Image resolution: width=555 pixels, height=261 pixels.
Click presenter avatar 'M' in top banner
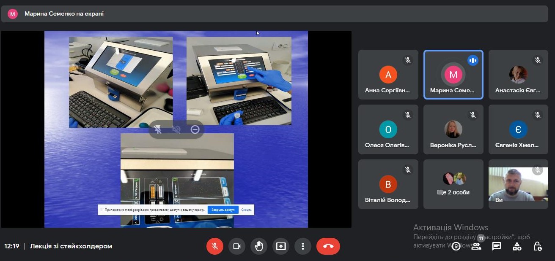13,13
